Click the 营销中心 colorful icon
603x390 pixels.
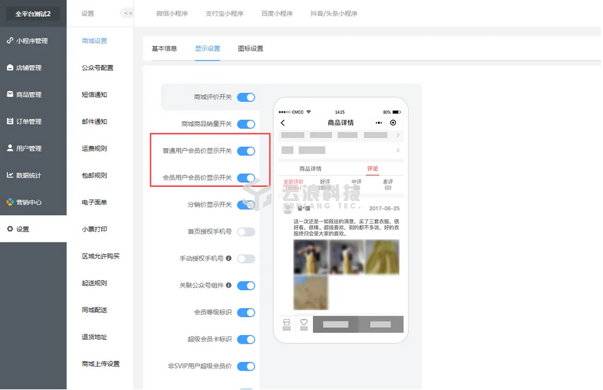pos(10,202)
